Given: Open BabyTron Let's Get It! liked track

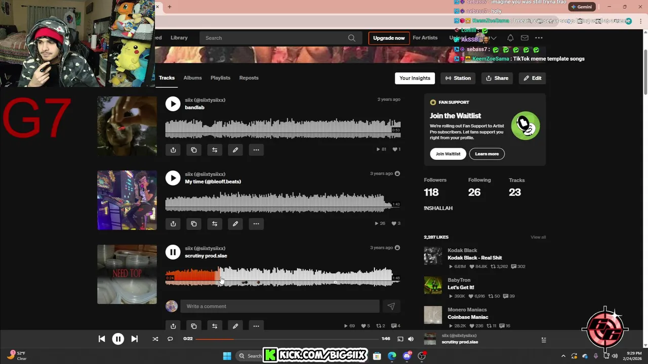Looking at the screenshot, I should [x=461, y=288].
